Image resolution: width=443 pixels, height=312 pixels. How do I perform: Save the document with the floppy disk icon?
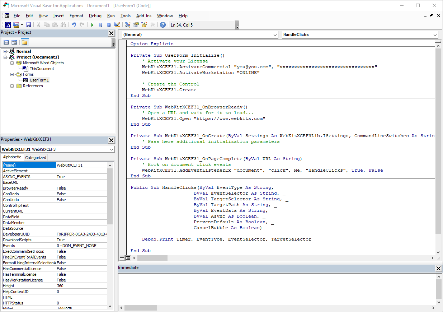pyautogui.click(x=28, y=25)
